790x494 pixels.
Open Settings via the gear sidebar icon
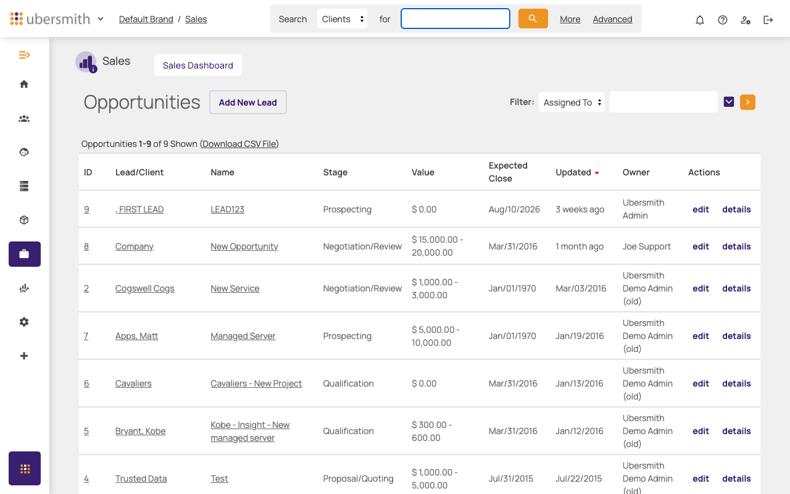24,322
